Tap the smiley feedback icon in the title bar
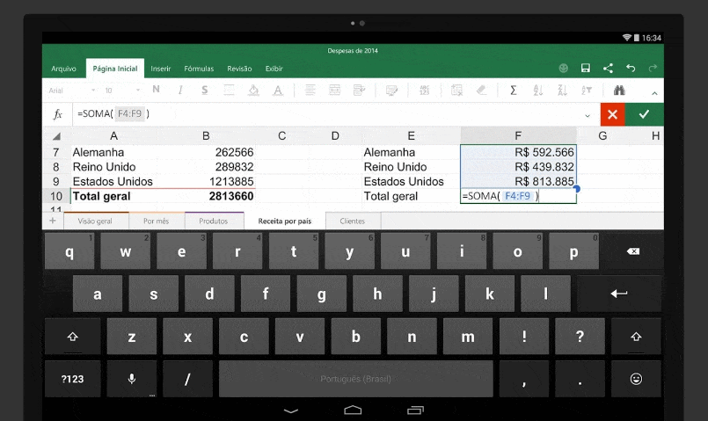The width and height of the screenshot is (708, 421). (563, 69)
